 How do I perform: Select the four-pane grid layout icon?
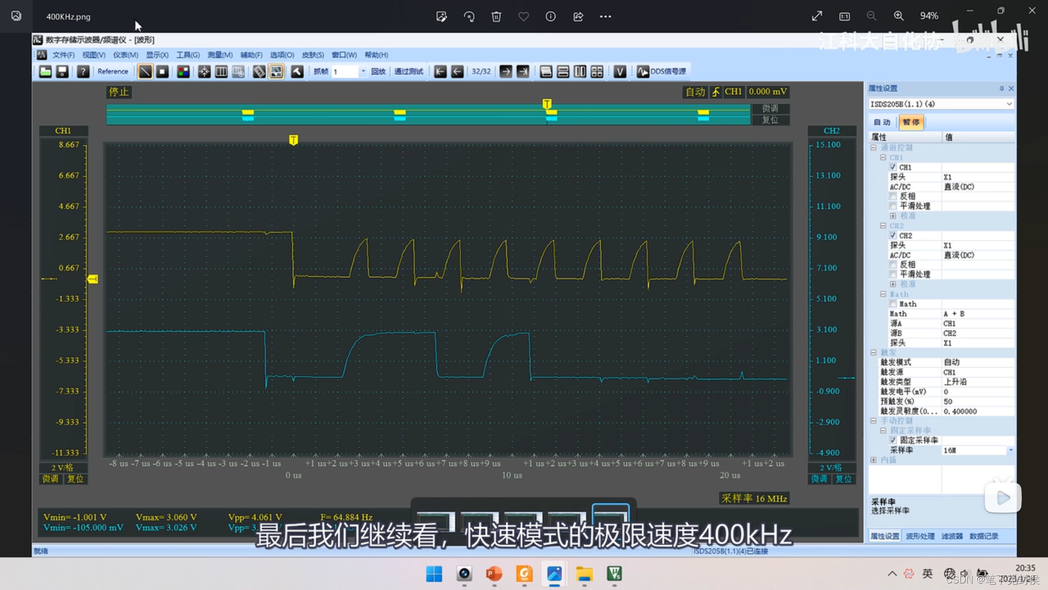[x=597, y=72]
